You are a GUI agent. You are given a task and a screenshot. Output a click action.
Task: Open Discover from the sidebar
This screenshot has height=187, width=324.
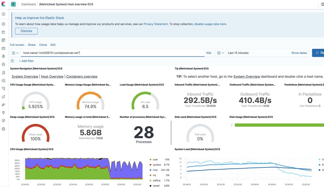pyautogui.click(x=3, y=24)
